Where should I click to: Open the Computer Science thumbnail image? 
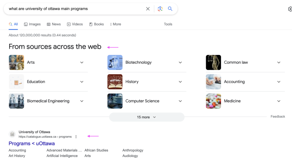pos(115,101)
